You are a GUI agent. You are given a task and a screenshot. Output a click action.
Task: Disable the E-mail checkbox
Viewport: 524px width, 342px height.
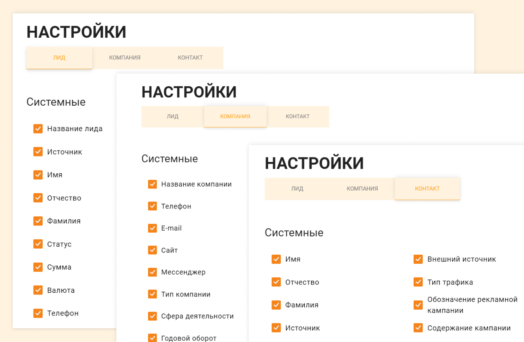coord(152,228)
